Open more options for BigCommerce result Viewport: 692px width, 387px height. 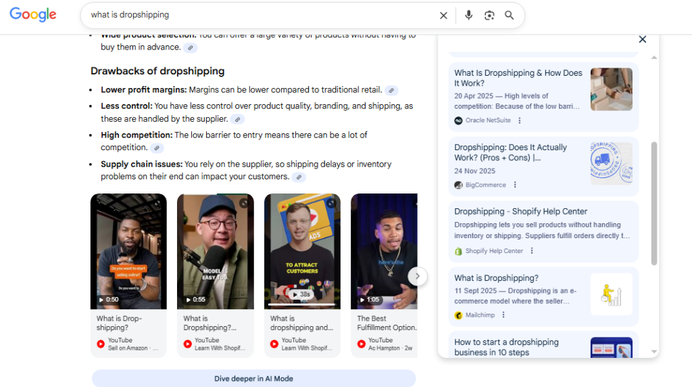coord(515,185)
